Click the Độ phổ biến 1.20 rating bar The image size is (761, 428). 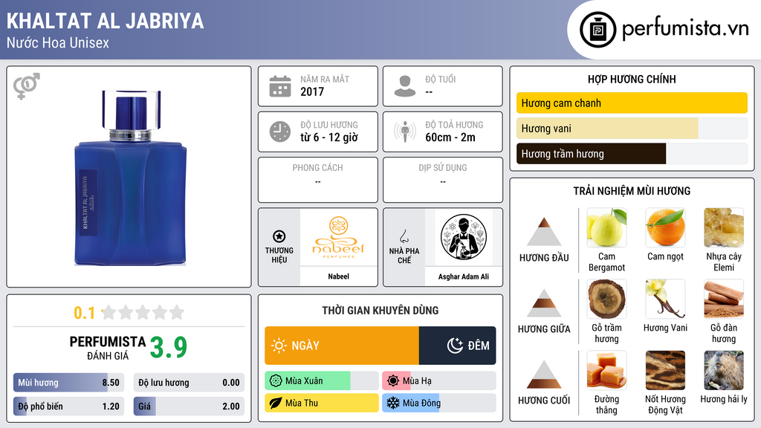point(68,406)
